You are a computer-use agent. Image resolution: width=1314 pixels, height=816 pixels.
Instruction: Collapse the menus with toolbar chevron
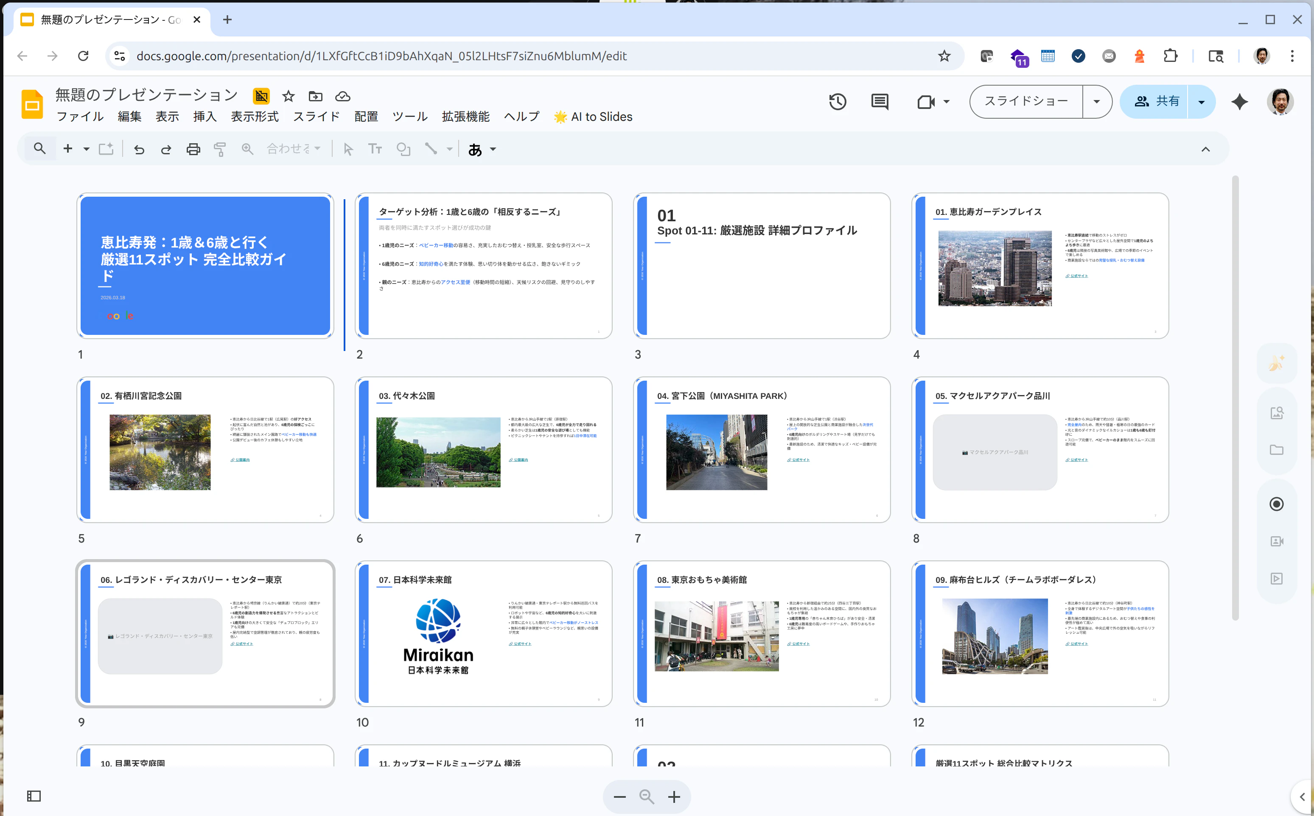click(x=1205, y=150)
